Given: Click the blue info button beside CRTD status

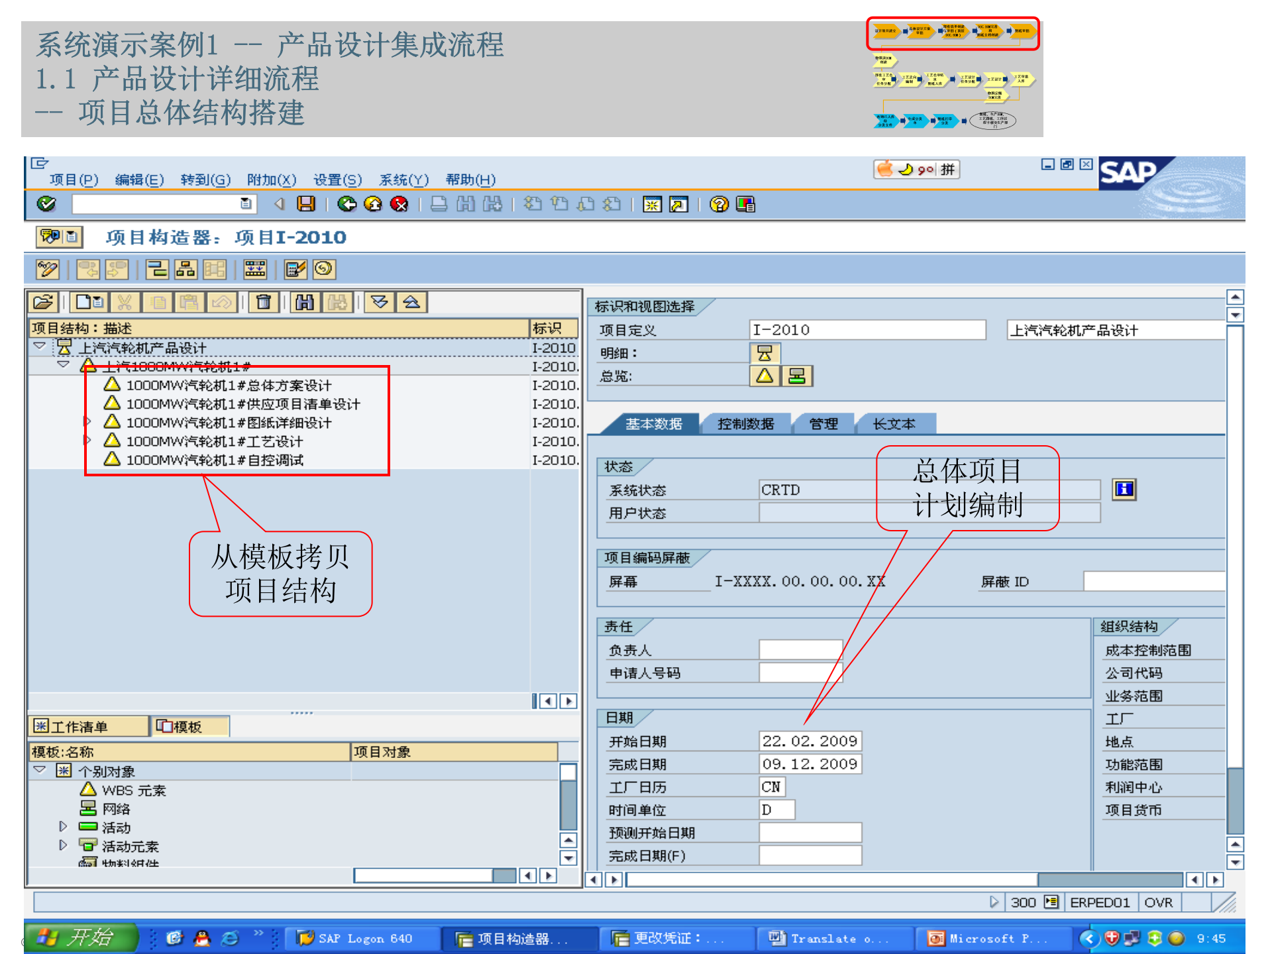Looking at the screenshot, I should coord(1123,490).
